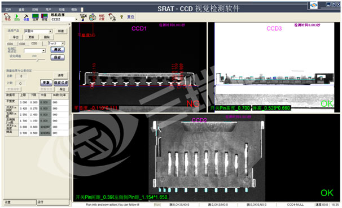The width and height of the screenshot is (342, 208).
Task: Expand the CCD2 camera selection dropdown
Action: tap(76, 19)
